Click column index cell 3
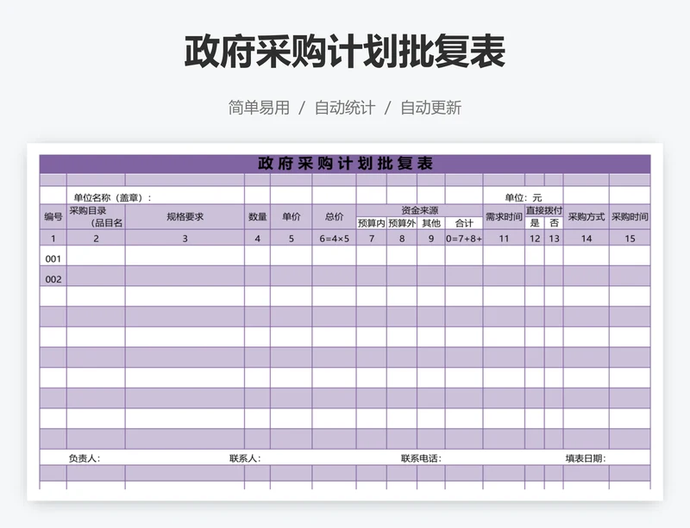Image resolution: width=690 pixels, height=528 pixels. 185,239
